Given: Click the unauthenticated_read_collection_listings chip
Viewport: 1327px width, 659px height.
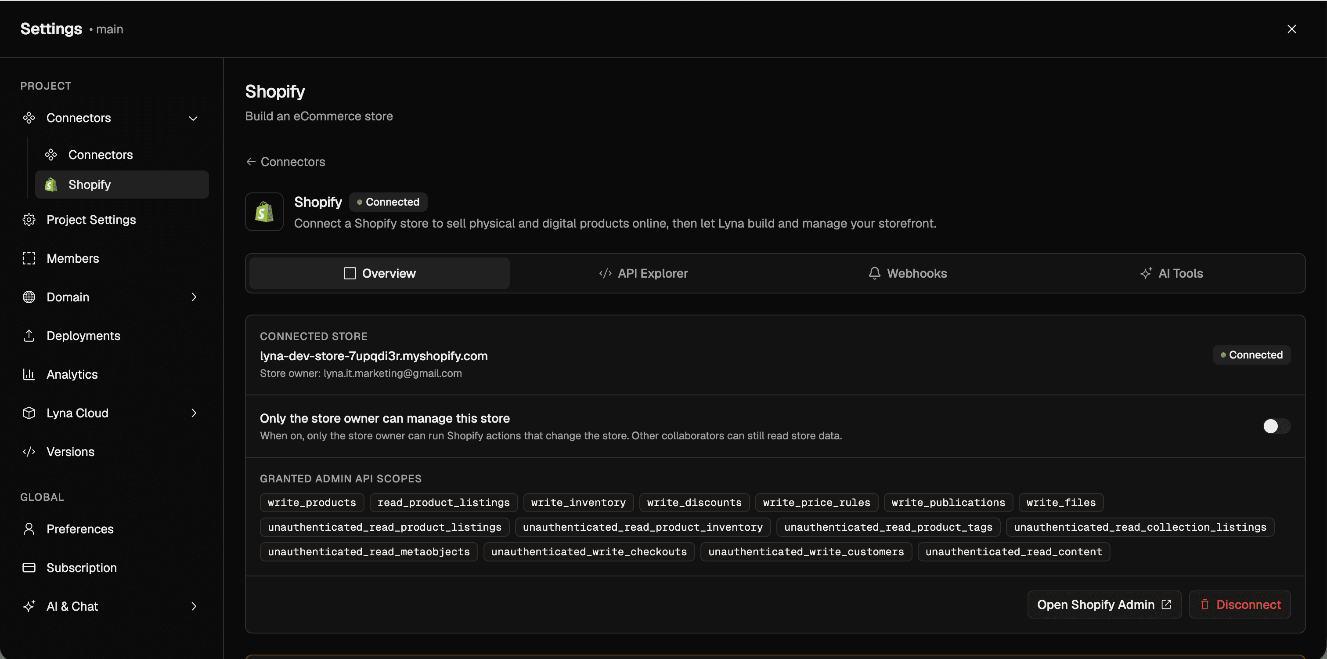Looking at the screenshot, I should [1140, 527].
